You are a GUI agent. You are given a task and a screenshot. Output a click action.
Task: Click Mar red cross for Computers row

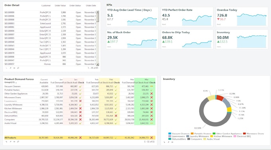coord(151,119)
